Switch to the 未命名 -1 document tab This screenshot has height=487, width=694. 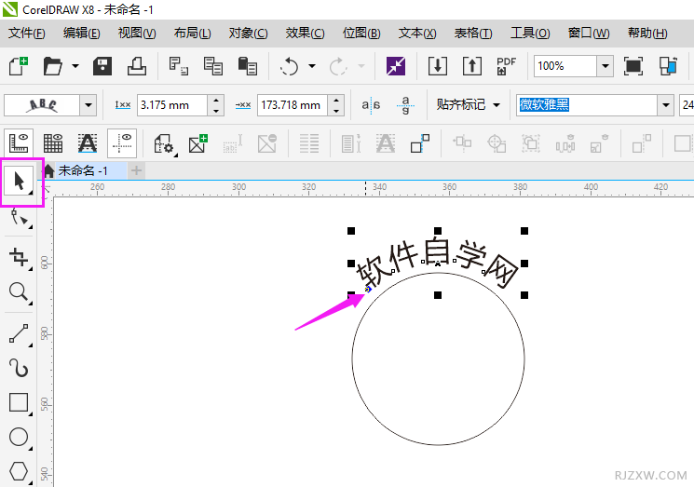pyautogui.click(x=82, y=170)
